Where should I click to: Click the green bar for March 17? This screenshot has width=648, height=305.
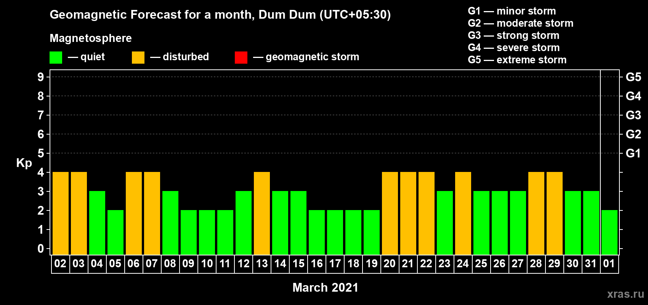point(335,232)
